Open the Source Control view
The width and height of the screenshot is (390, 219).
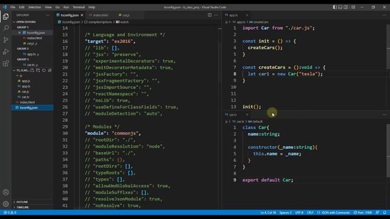(x=5, y=40)
